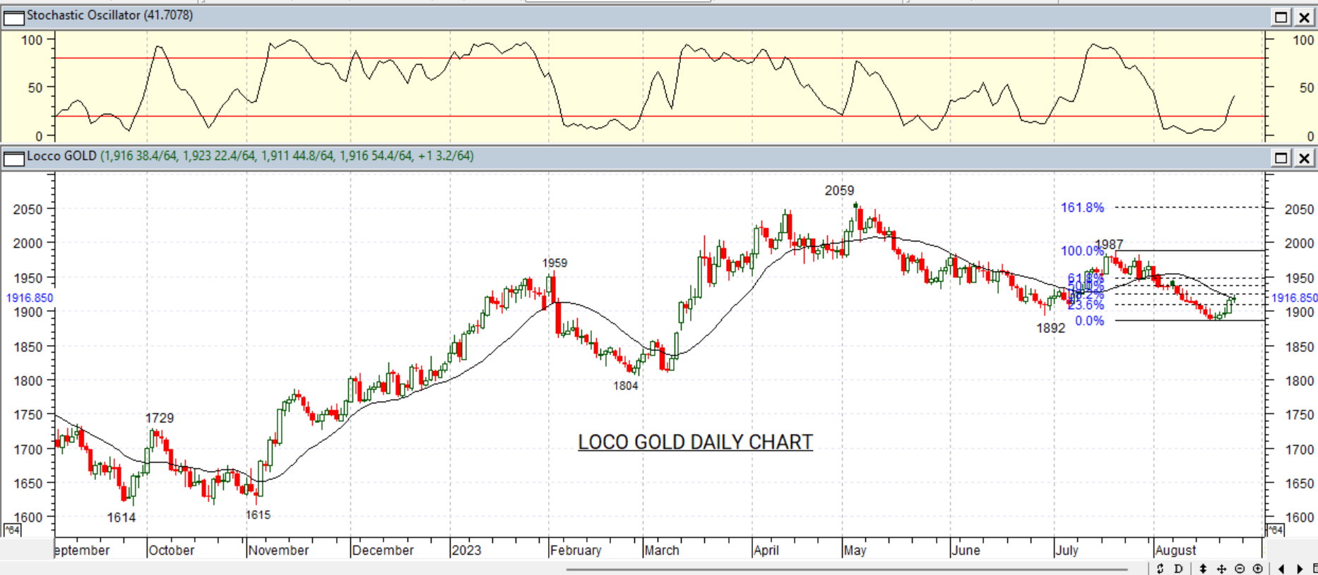The height and width of the screenshot is (575, 1318).
Task: Click the D periodicity icon
Action: (x=1178, y=569)
